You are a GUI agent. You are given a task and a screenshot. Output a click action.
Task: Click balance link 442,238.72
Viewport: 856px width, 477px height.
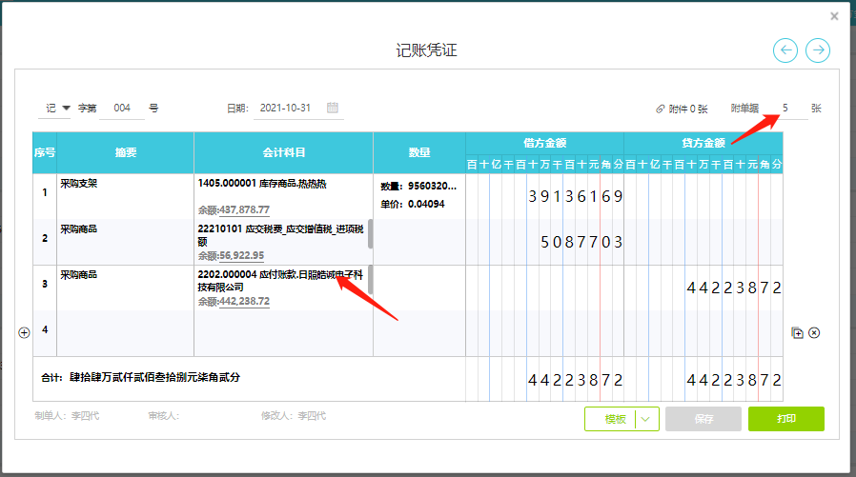point(244,302)
